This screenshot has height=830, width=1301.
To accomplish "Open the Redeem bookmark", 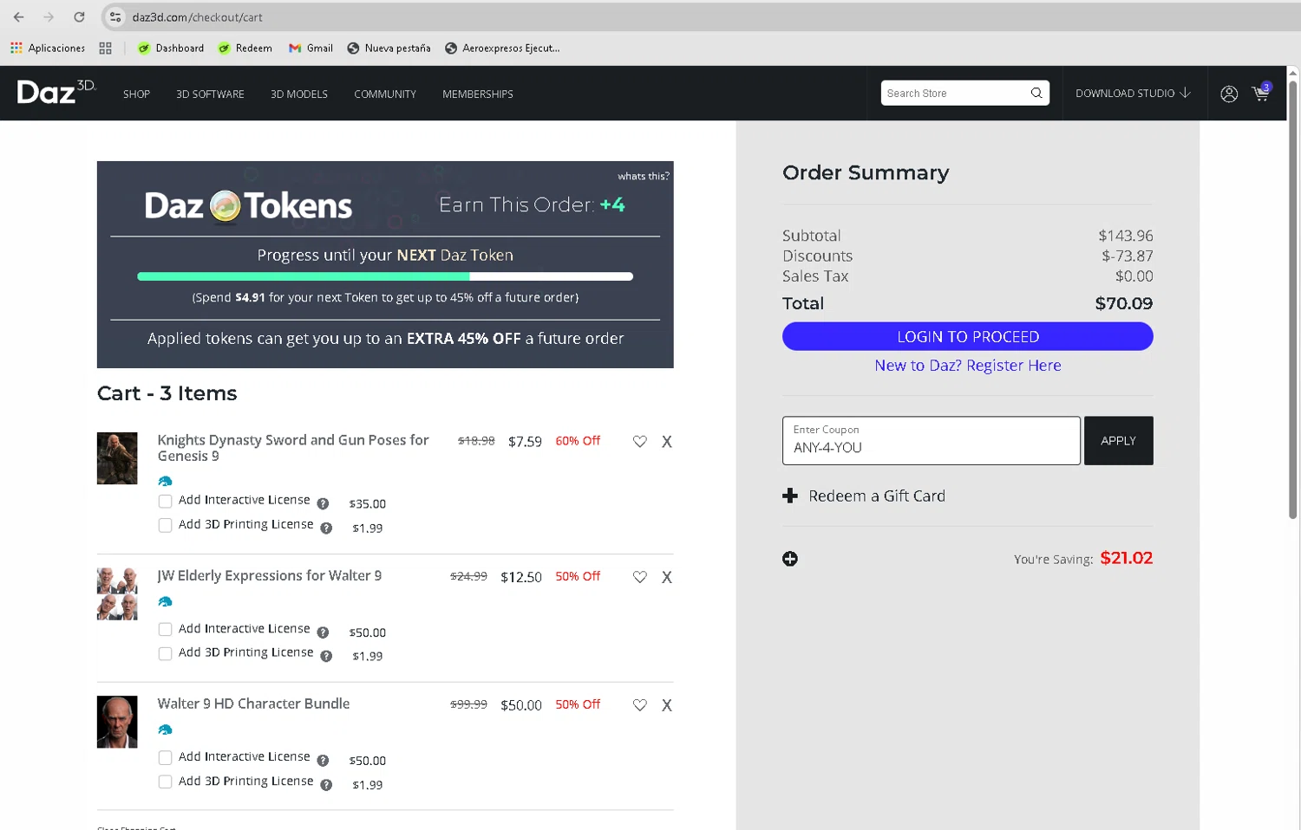I will [x=245, y=48].
